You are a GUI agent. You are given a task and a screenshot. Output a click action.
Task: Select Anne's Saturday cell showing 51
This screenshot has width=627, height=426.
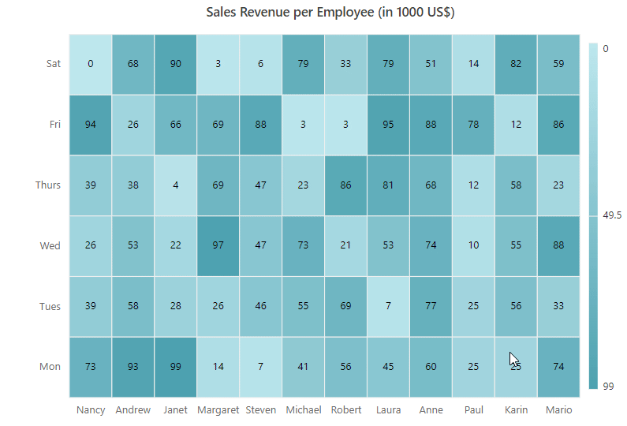tap(431, 65)
